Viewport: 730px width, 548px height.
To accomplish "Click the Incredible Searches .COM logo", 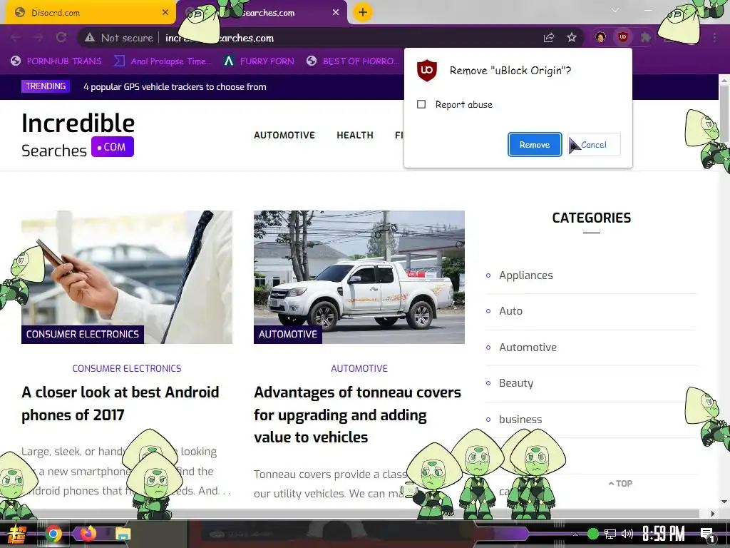I will tap(78, 135).
